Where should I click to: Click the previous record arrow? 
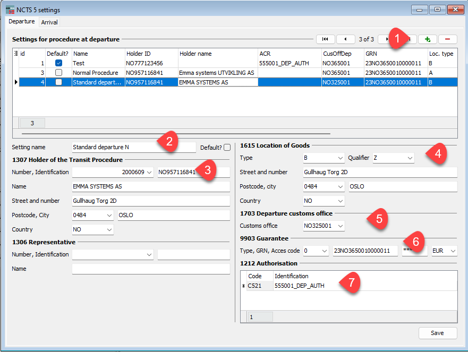(x=346, y=39)
